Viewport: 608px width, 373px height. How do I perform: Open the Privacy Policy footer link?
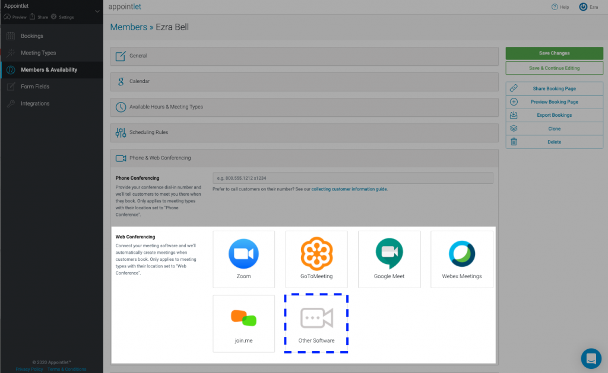(30, 369)
